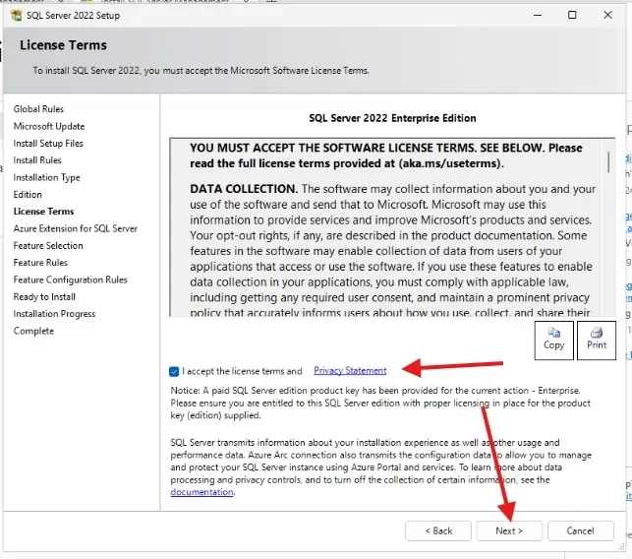The image size is (632, 559).
Task: Maximize the SQL Server 2022 Setup window
Action: (x=572, y=15)
